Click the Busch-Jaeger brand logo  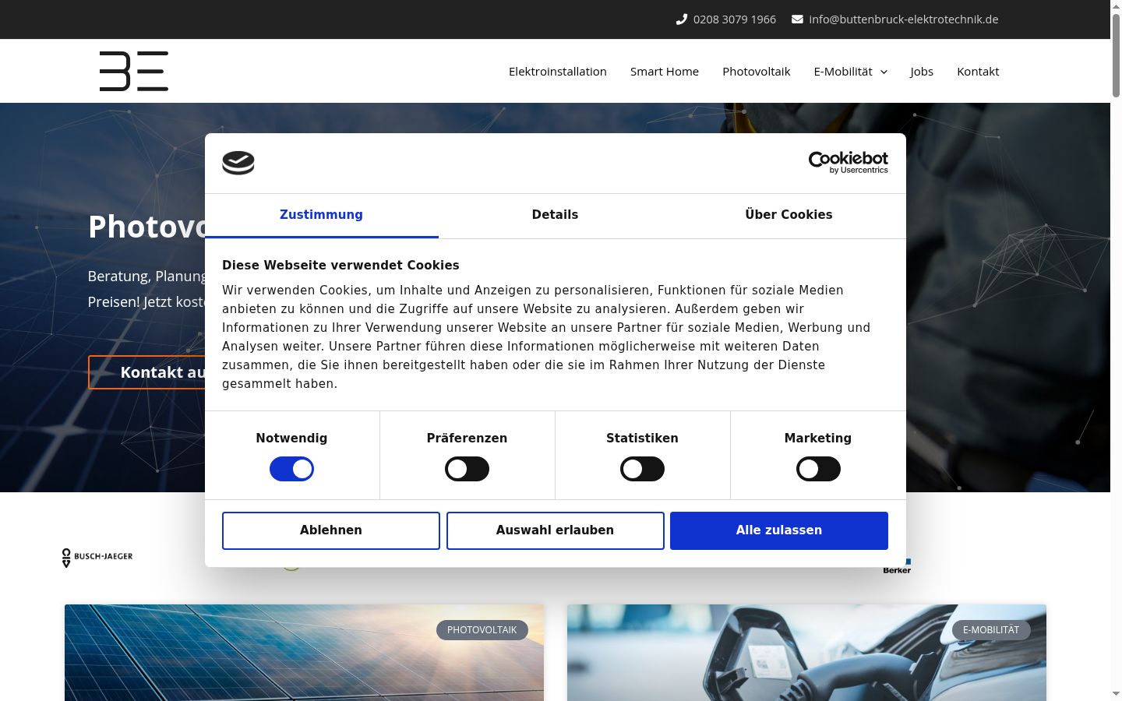97,557
